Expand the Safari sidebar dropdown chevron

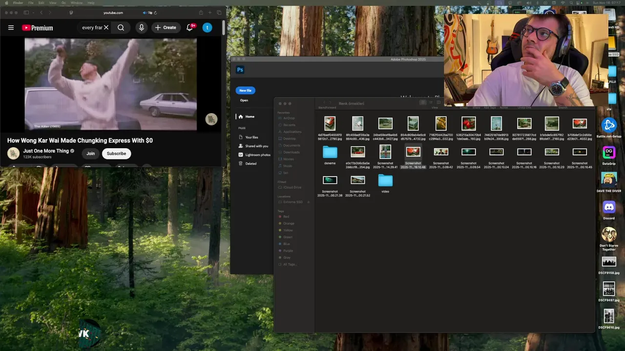point(33,13)
